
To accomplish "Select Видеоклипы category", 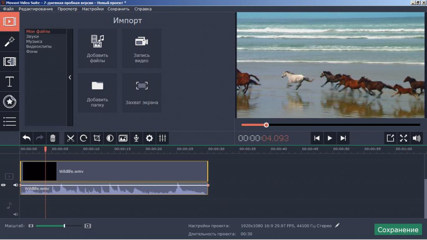I will coord(39,46).
